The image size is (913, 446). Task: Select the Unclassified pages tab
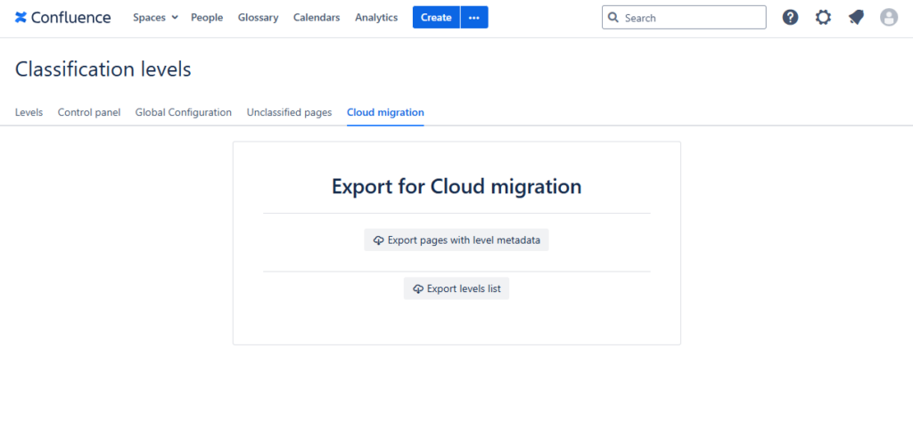tap(289, 113)
